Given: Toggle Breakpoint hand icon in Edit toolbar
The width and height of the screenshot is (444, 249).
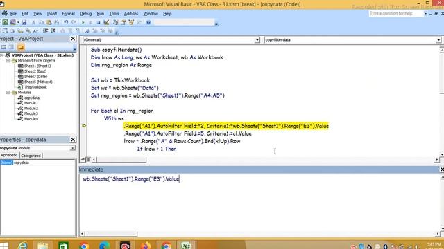Looking at the screenshot, I should [62, 30].
